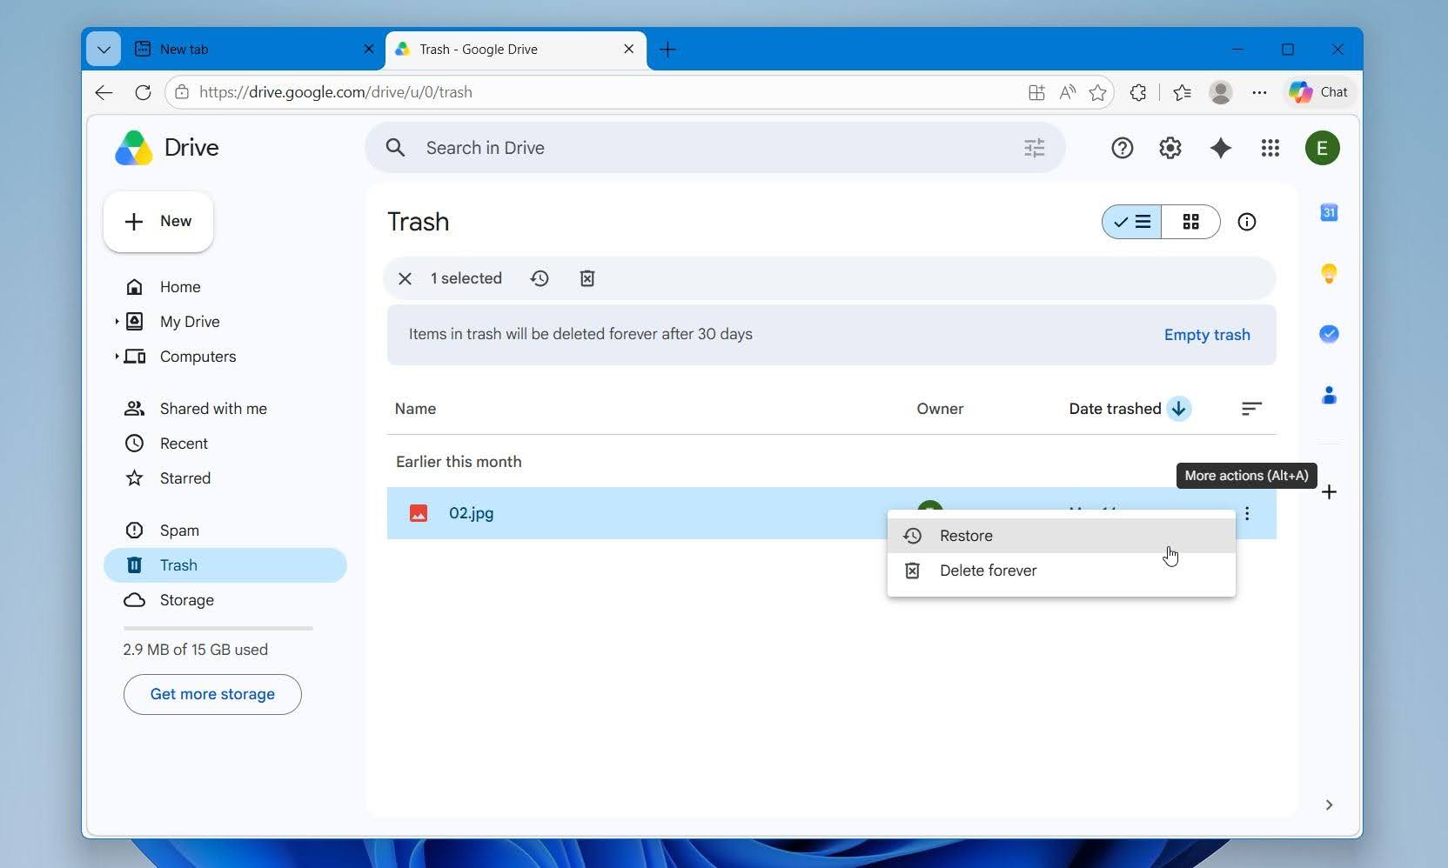The height and width of the screenshot is (868, 1448).
Task: Open the Gemini sparkle icon
Action: 1220,148
